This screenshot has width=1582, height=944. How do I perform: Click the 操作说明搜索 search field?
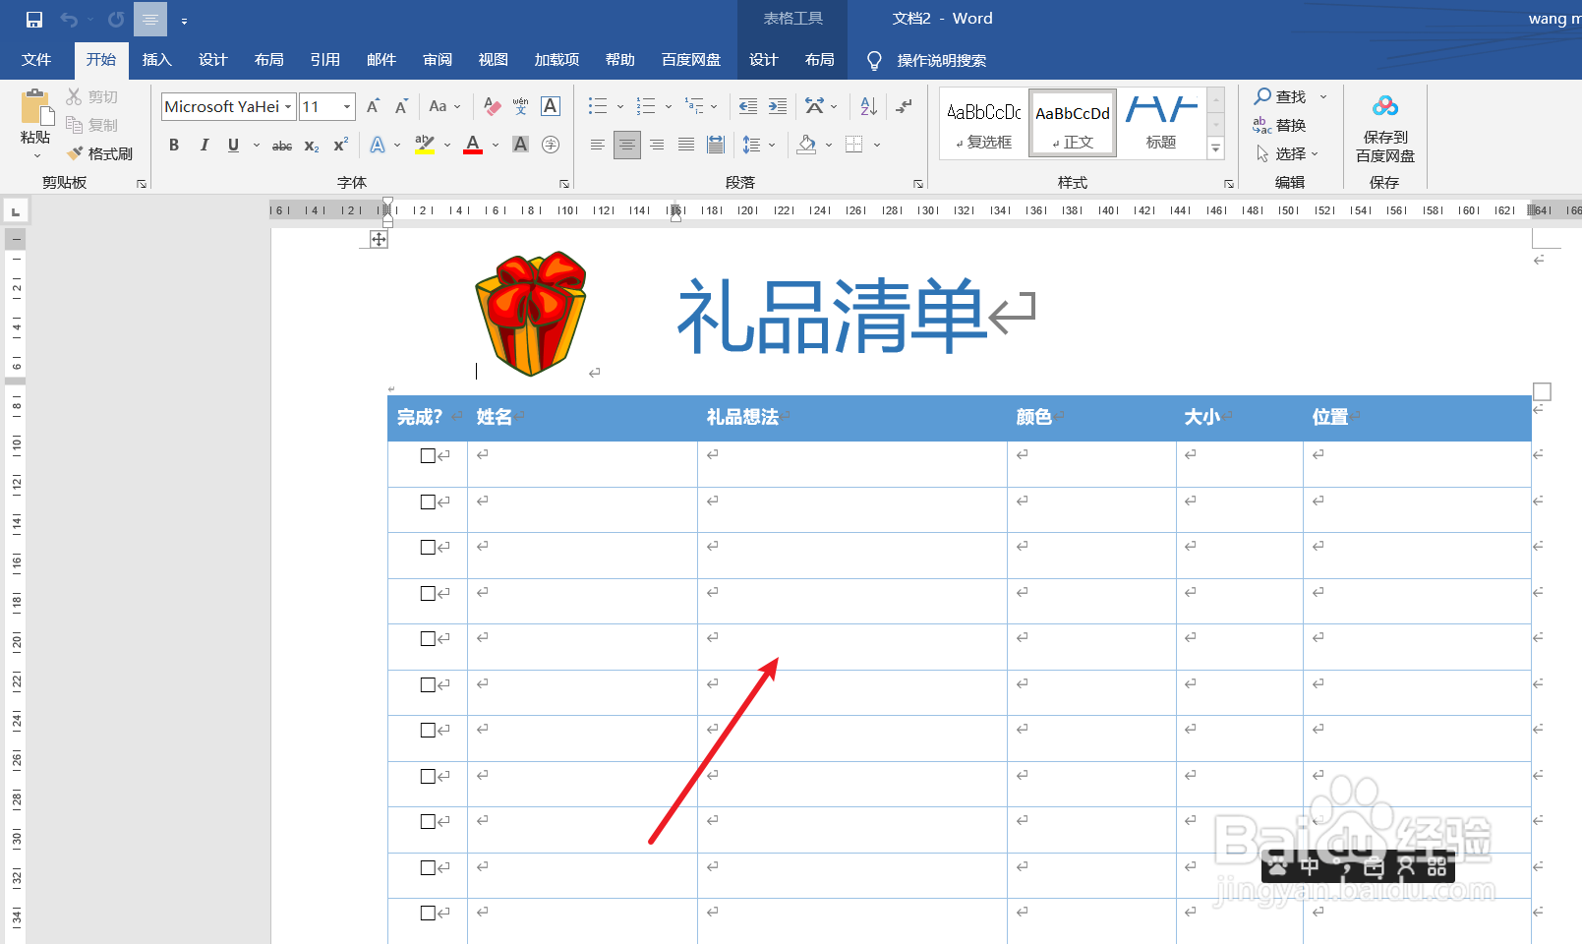941,61
